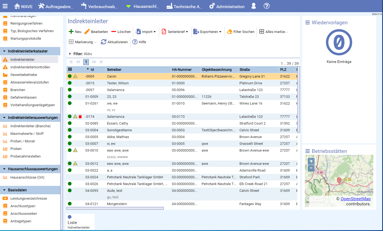383x231 pixels.
Task: Open Wartungsprotokolle in sidebar
Action: tap(26, 38)
